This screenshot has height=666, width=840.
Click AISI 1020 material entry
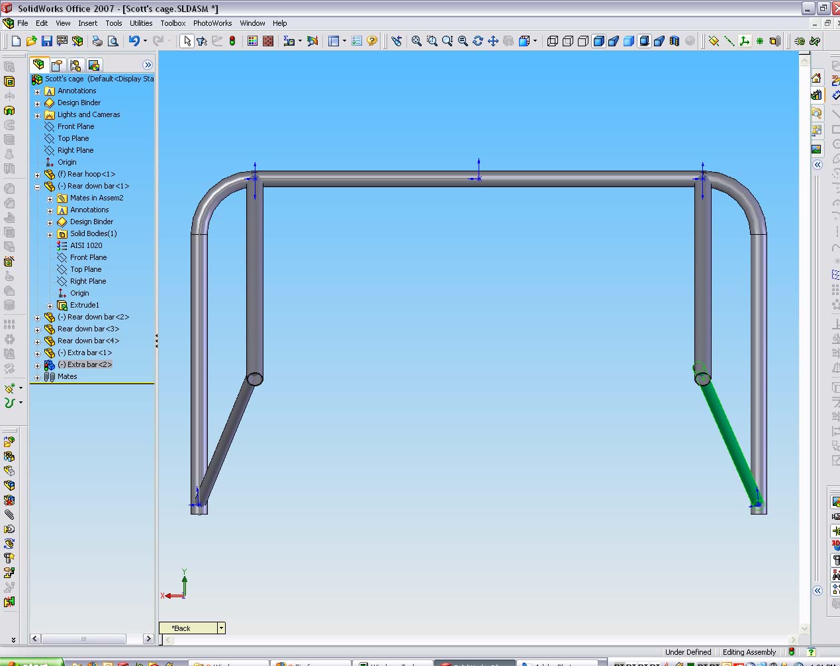coord(86,245)
